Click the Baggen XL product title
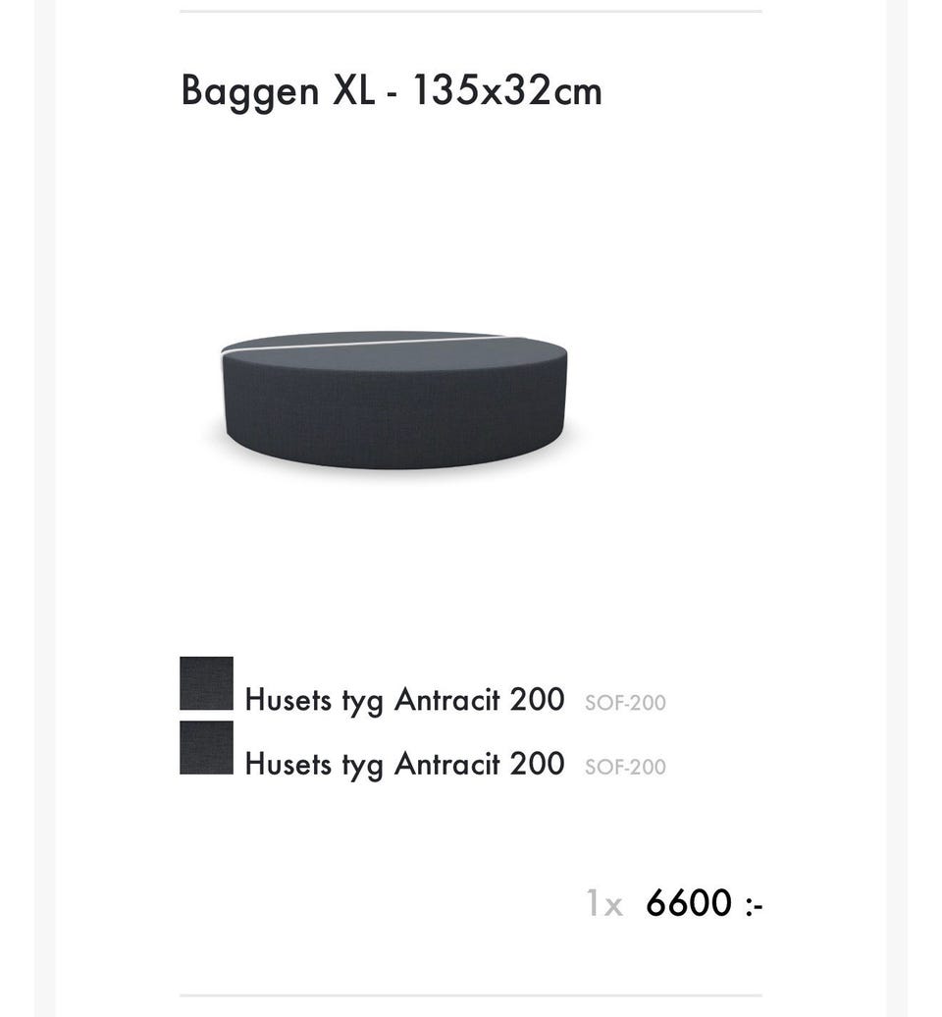942x1017 pixels. [391, 90]
